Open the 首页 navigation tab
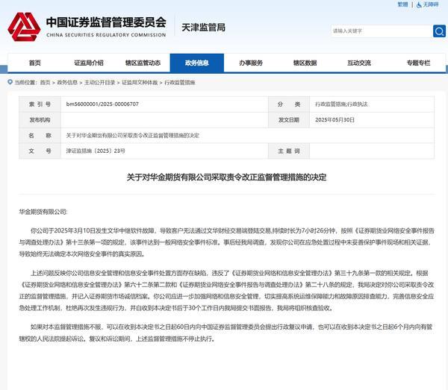Screen dimensions: 448x390 [x=35, y=63]
